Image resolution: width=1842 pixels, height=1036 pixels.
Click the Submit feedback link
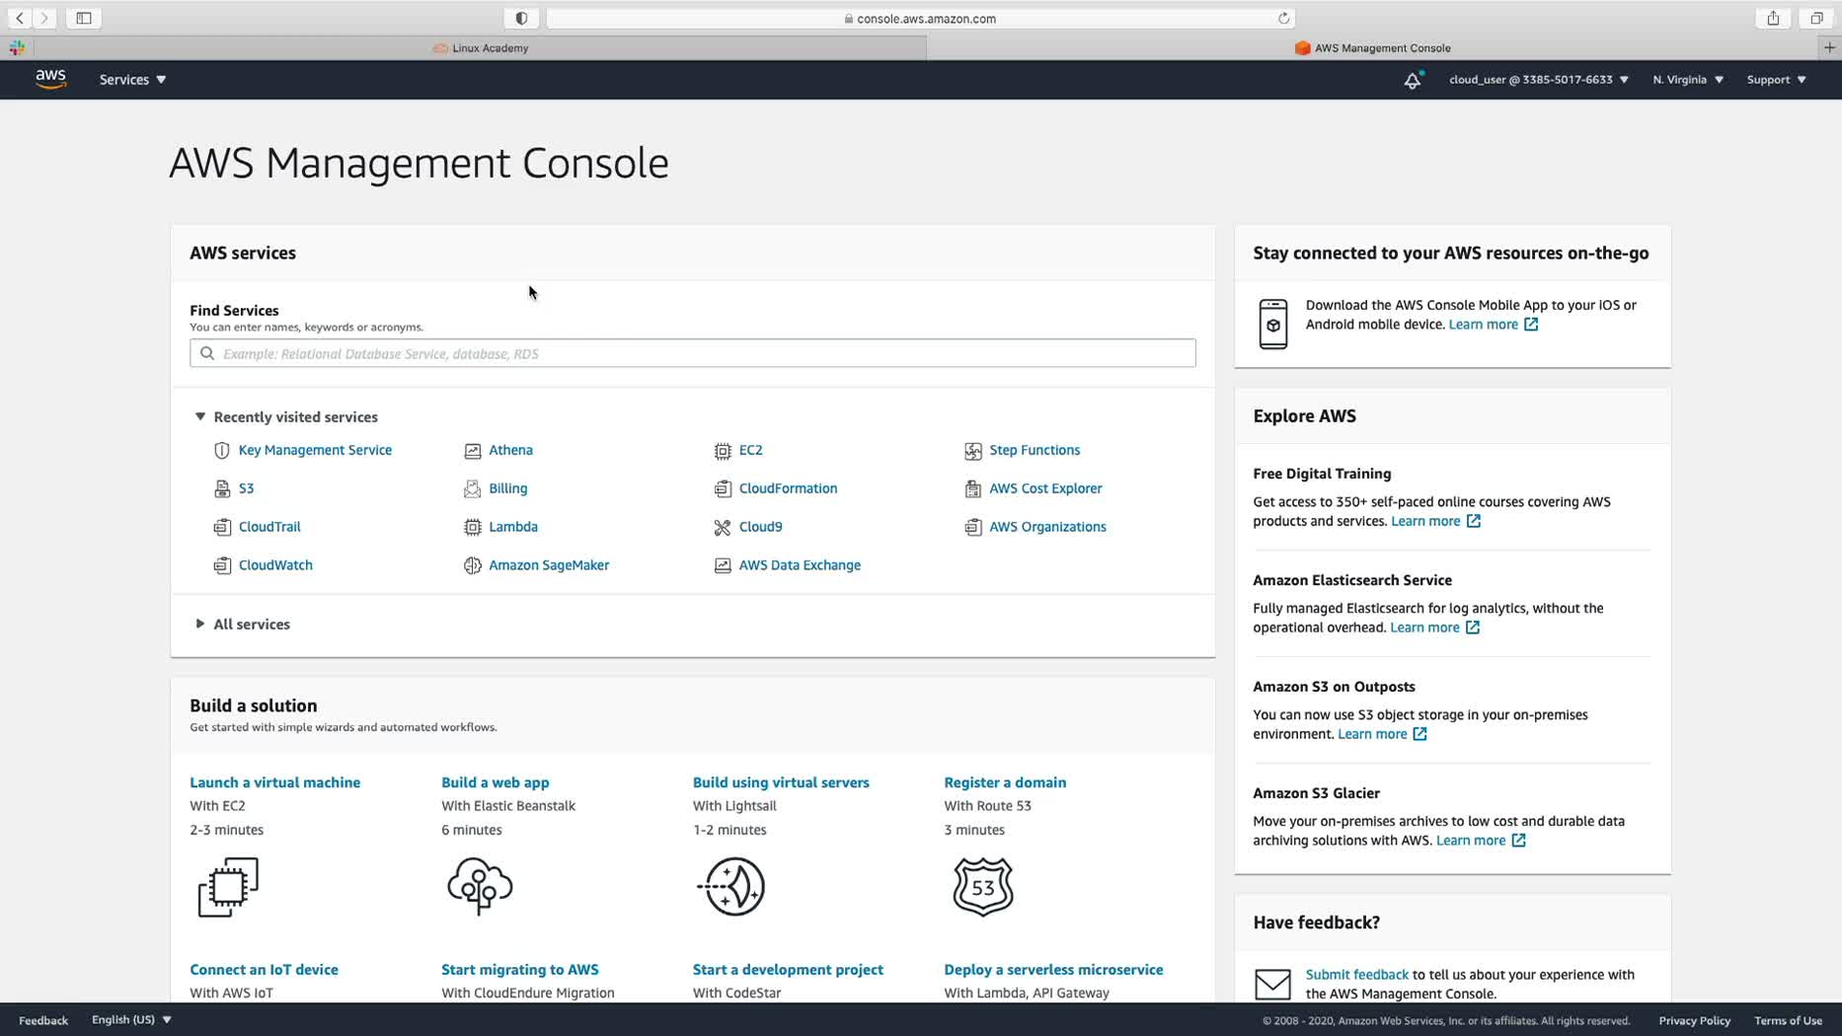click(1356, 975)
